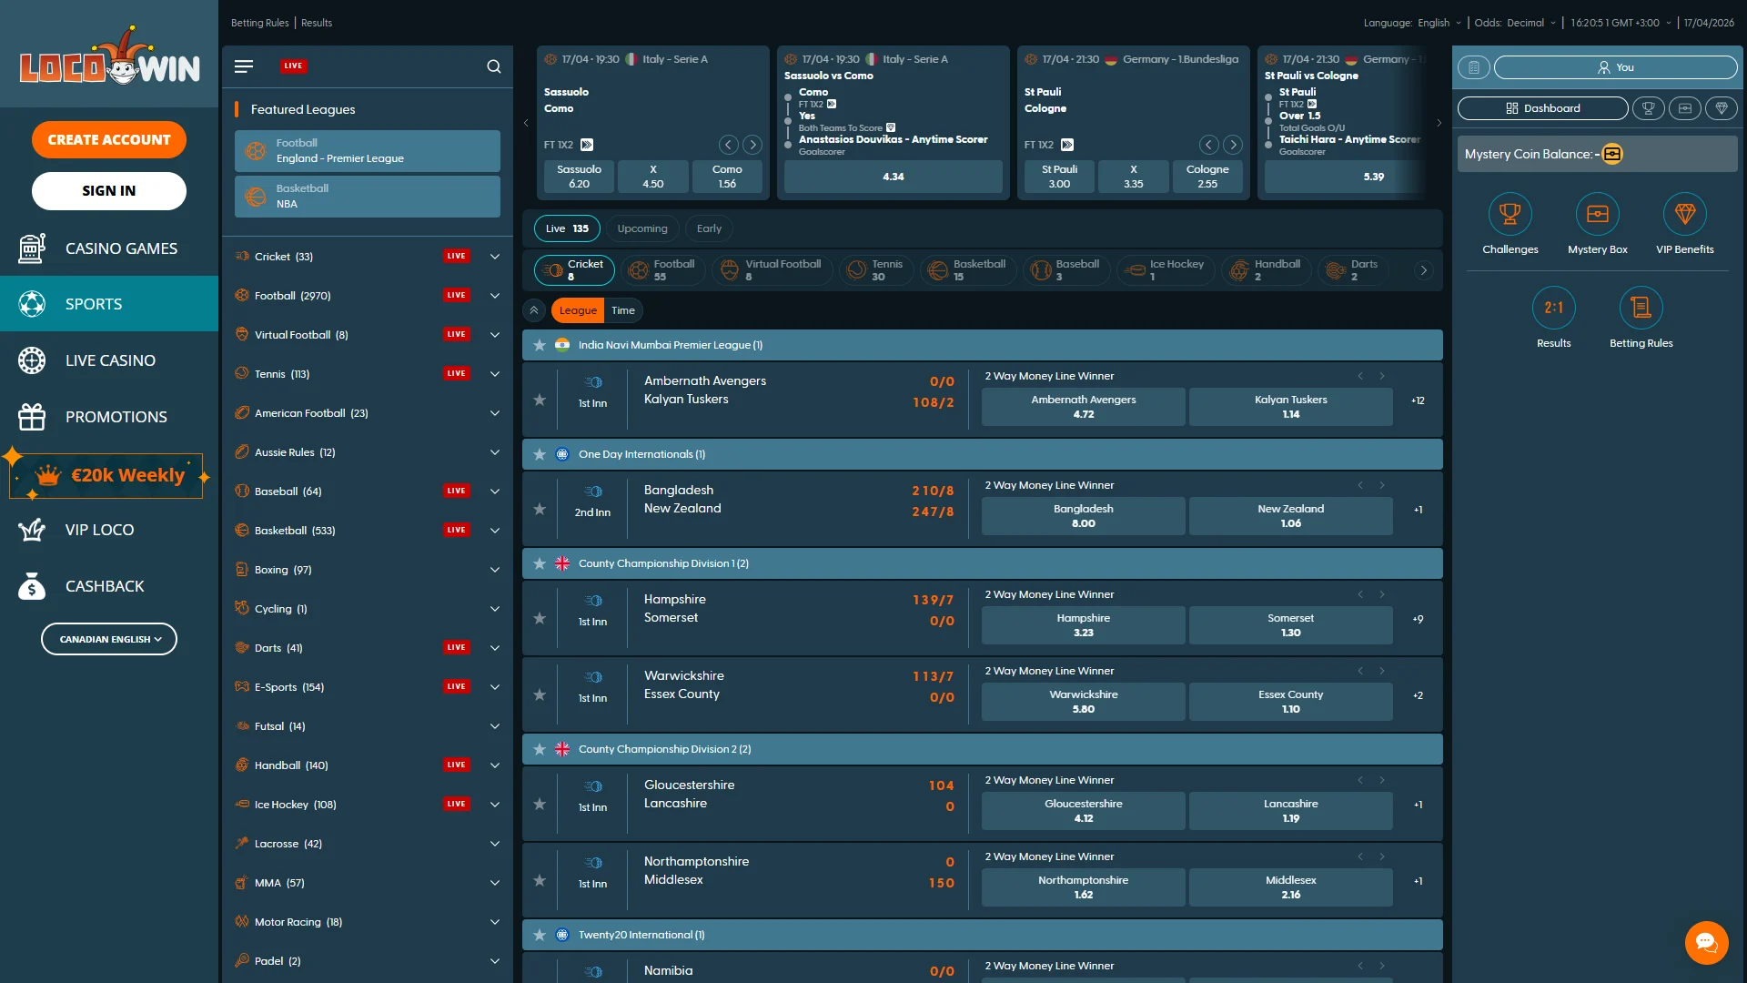Switch to the Upcoming tab
1747x983 pixels.
(642, 228)
